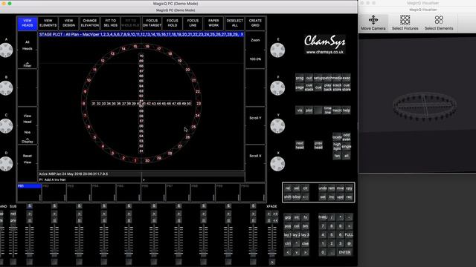
Task: Click the ChamSys logo
Action: tap(324, 44)
